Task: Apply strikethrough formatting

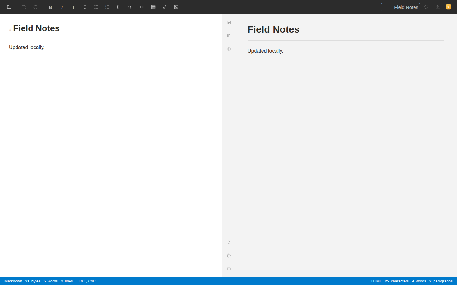Action: click(x=85, y=7)
